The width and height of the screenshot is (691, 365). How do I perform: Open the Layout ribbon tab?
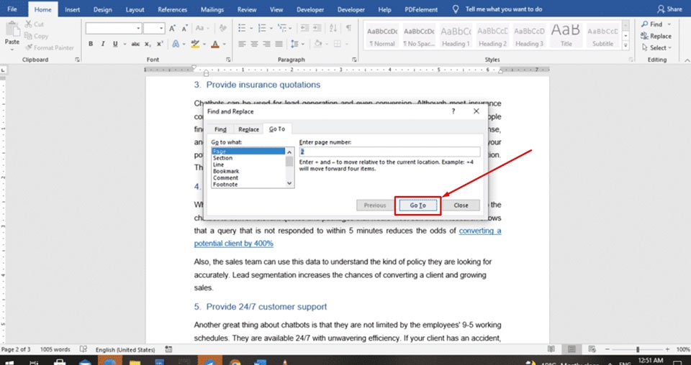point(135,9)
